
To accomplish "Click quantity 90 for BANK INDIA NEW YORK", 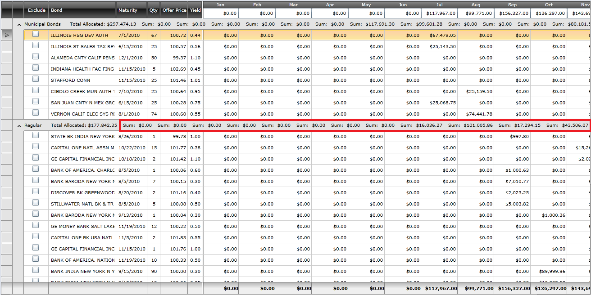I will point(154,272).
